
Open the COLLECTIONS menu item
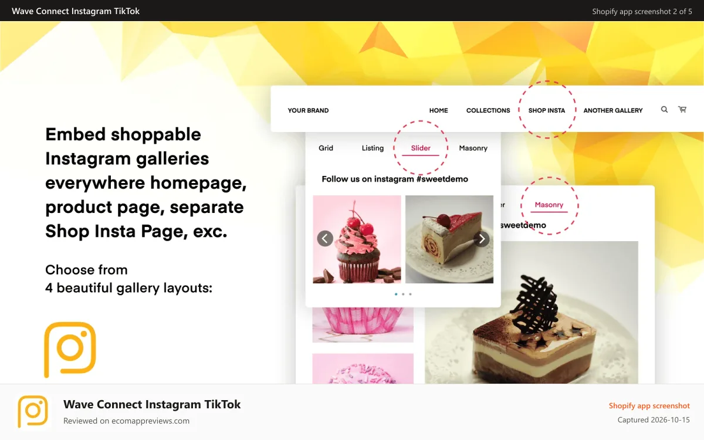pos(488,110)
